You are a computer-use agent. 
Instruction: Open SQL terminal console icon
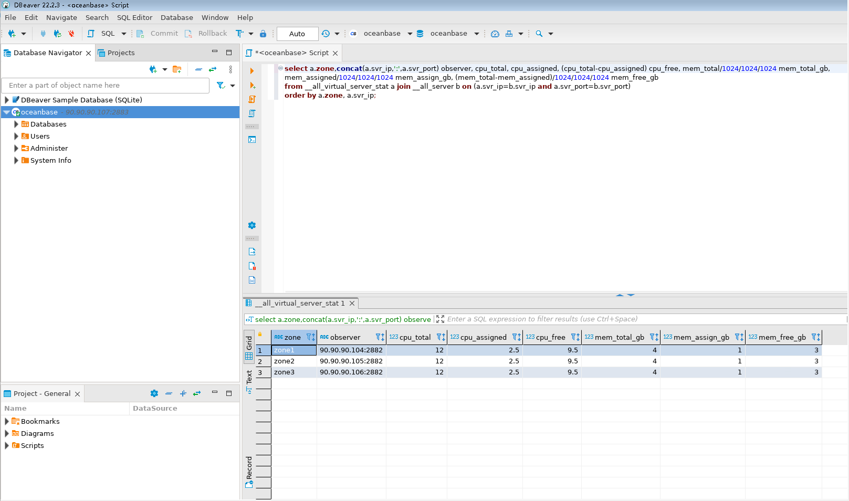(252, 140)
